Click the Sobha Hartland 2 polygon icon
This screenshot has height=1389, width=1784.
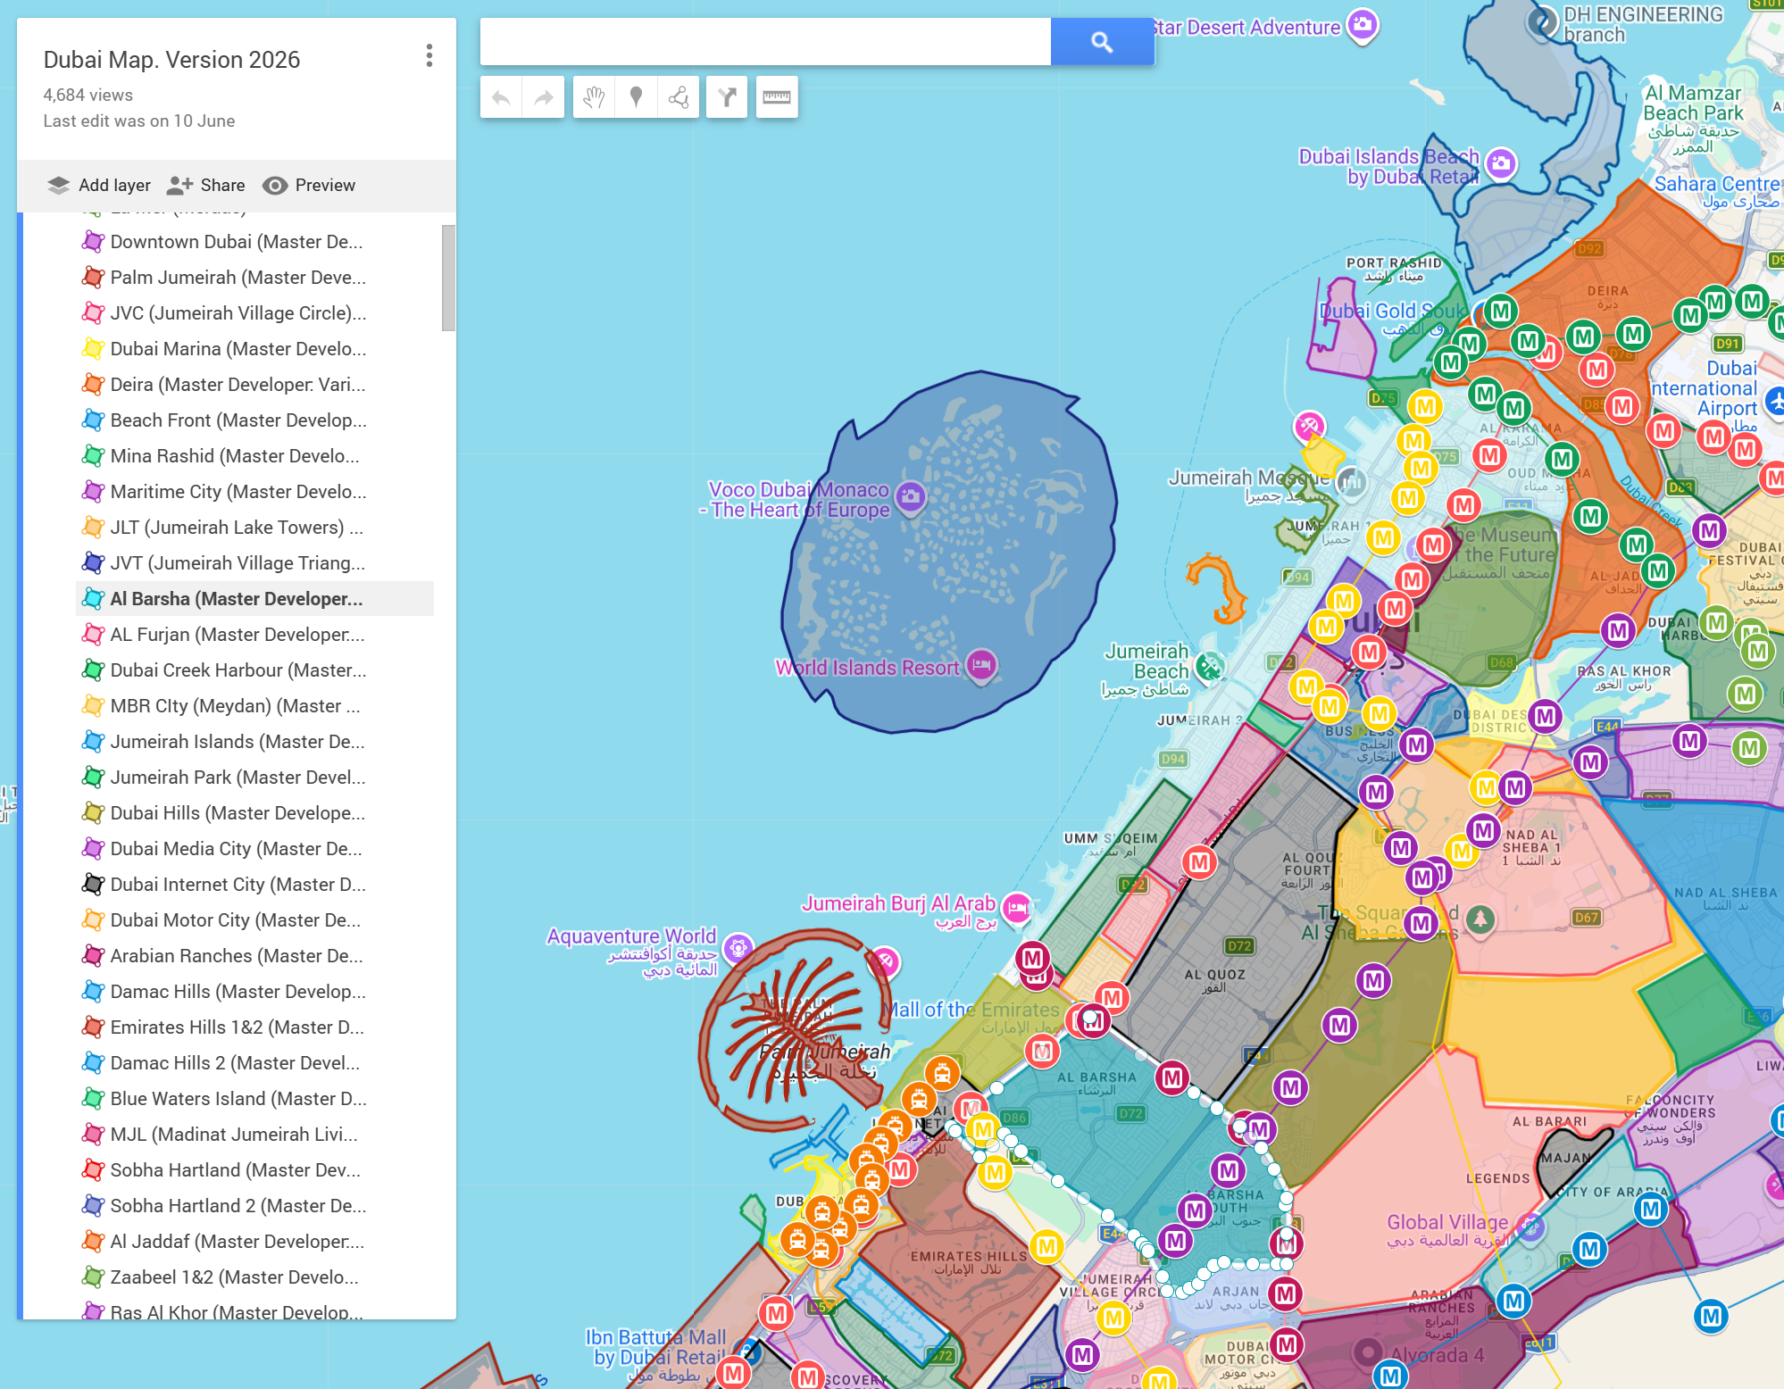(x=93, y=1205)
